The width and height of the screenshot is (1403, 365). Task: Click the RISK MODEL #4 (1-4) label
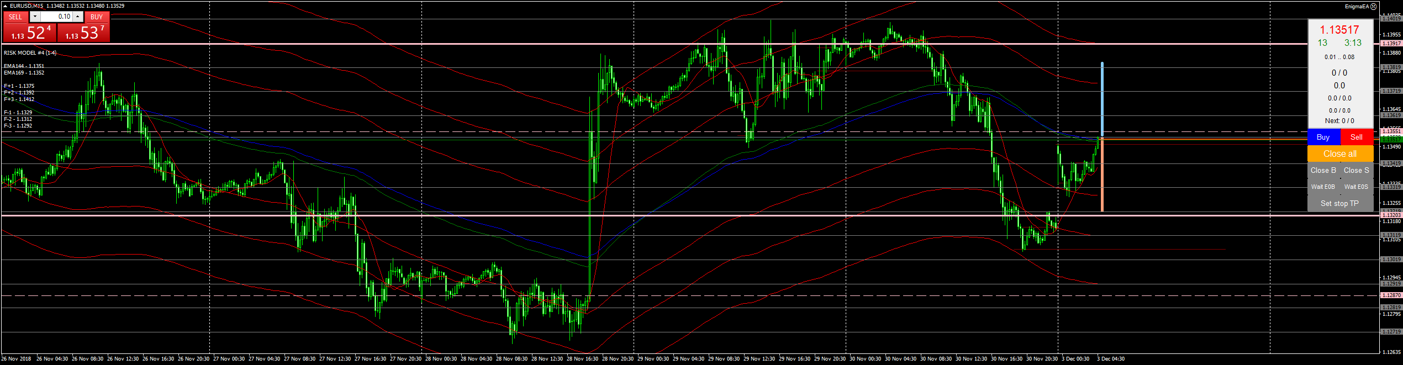click(x=30, y=53)
